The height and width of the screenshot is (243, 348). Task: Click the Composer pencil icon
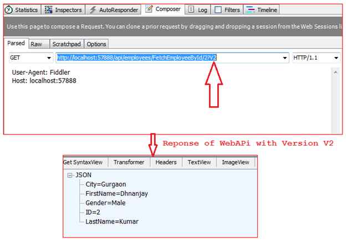tap(149, 9)
